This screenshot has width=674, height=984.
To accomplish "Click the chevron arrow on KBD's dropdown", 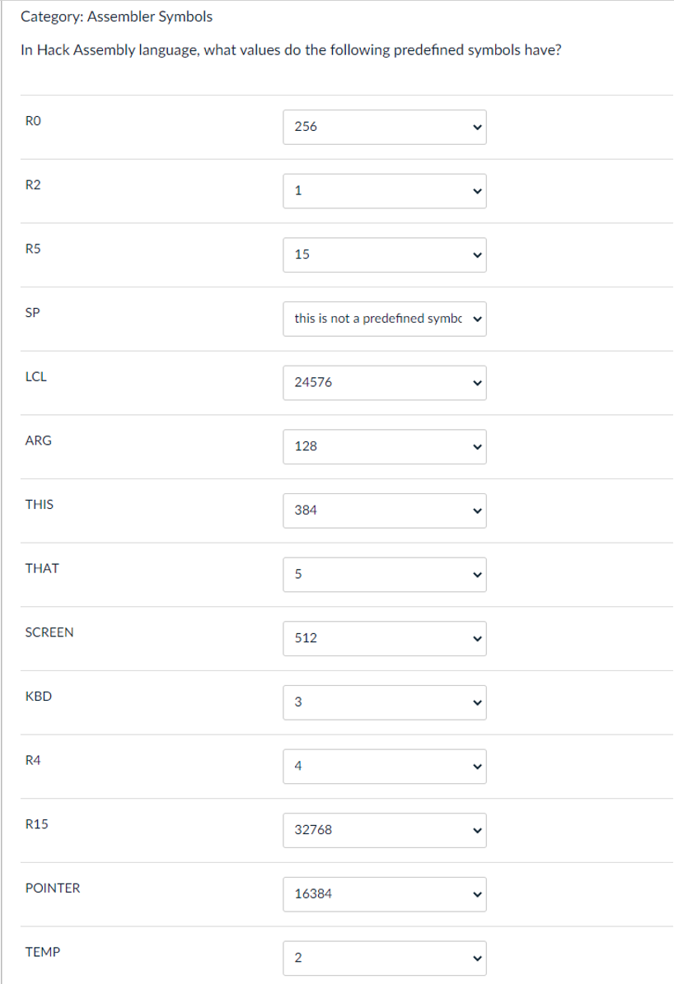I will coord(475,702).
